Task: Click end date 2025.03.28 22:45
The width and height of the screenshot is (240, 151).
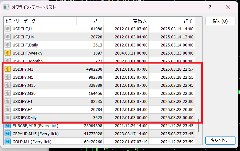Action: (x=177, y=86)
